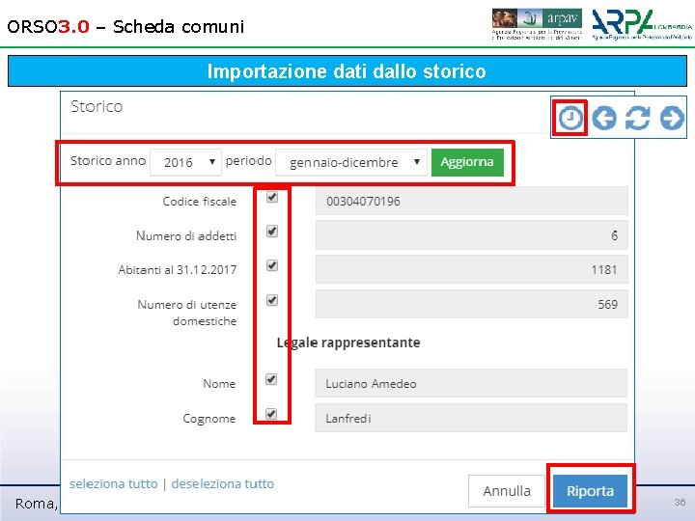Image resolution: width=695 pixels, height=521 pixels.
Task: Click the right arrow next icon
Action: pos(672,118)
